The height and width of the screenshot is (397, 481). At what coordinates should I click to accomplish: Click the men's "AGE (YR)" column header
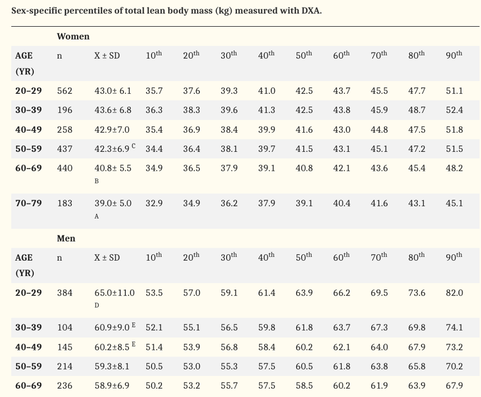tap(24, 265)
